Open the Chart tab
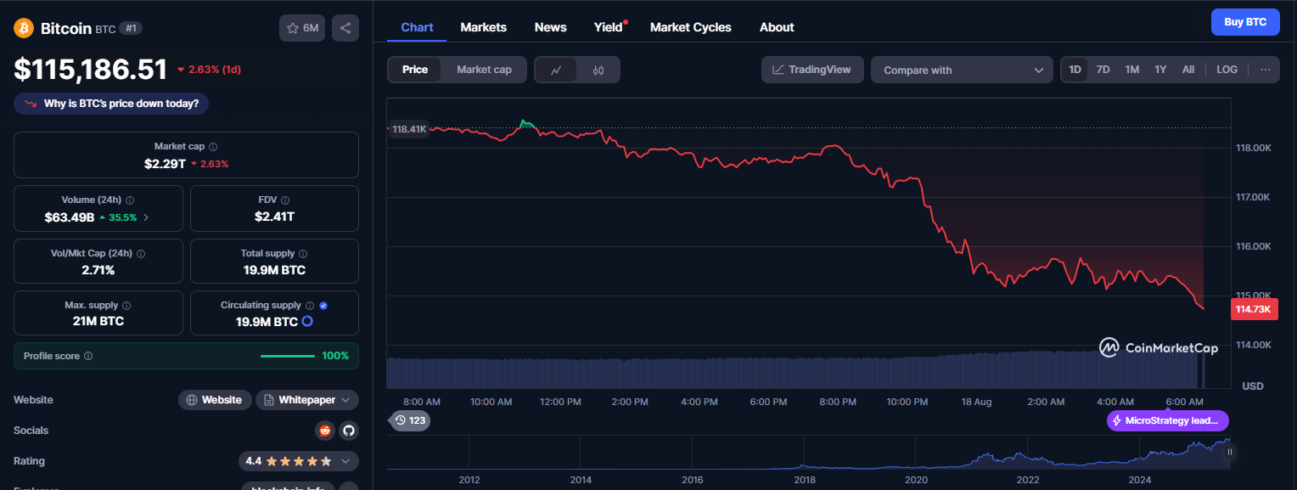 click(x=417, y=27)
